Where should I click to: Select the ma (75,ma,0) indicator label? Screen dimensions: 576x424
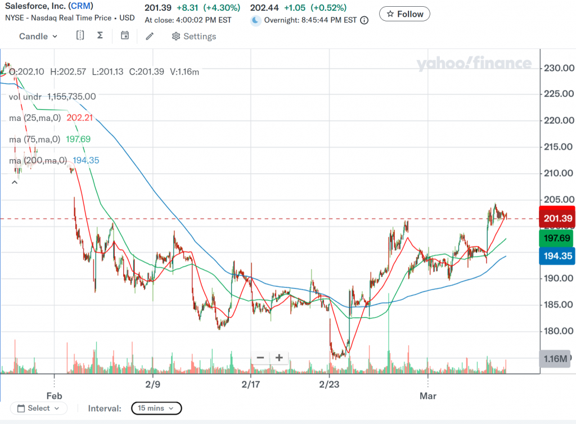click(x=34, y=139)
